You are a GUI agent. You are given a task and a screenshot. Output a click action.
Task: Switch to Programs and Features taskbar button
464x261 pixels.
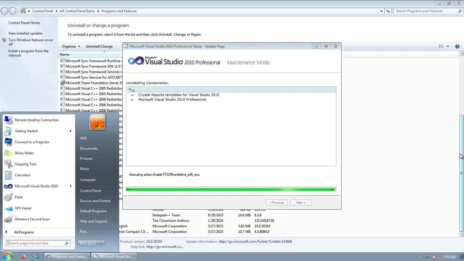(67, 257)
